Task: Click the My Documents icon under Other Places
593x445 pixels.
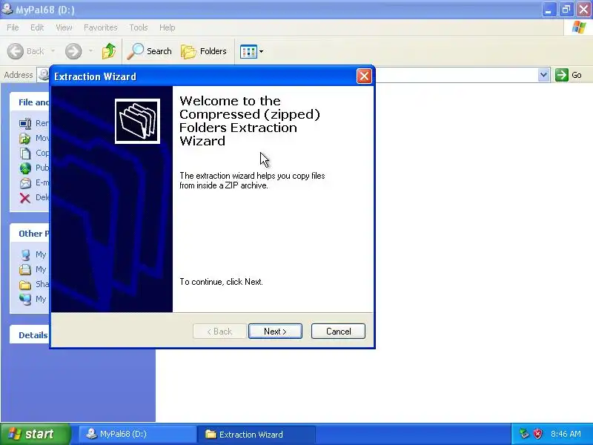Action: (x=25, y=269)
